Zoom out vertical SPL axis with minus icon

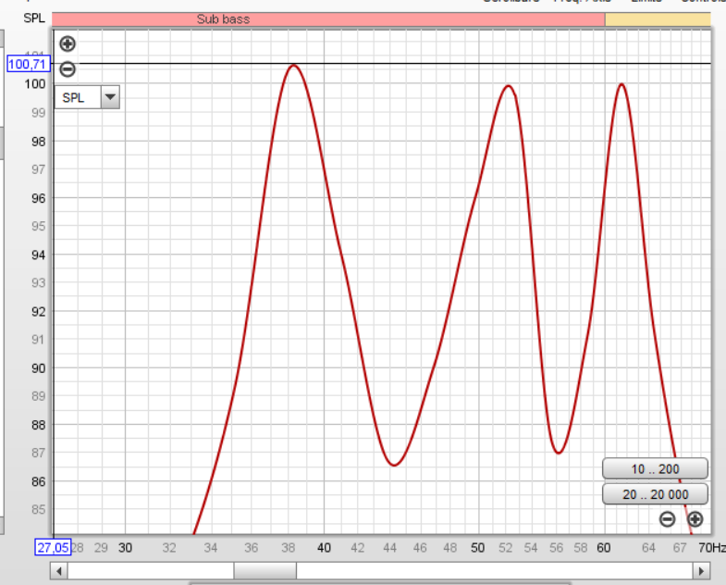68,68
